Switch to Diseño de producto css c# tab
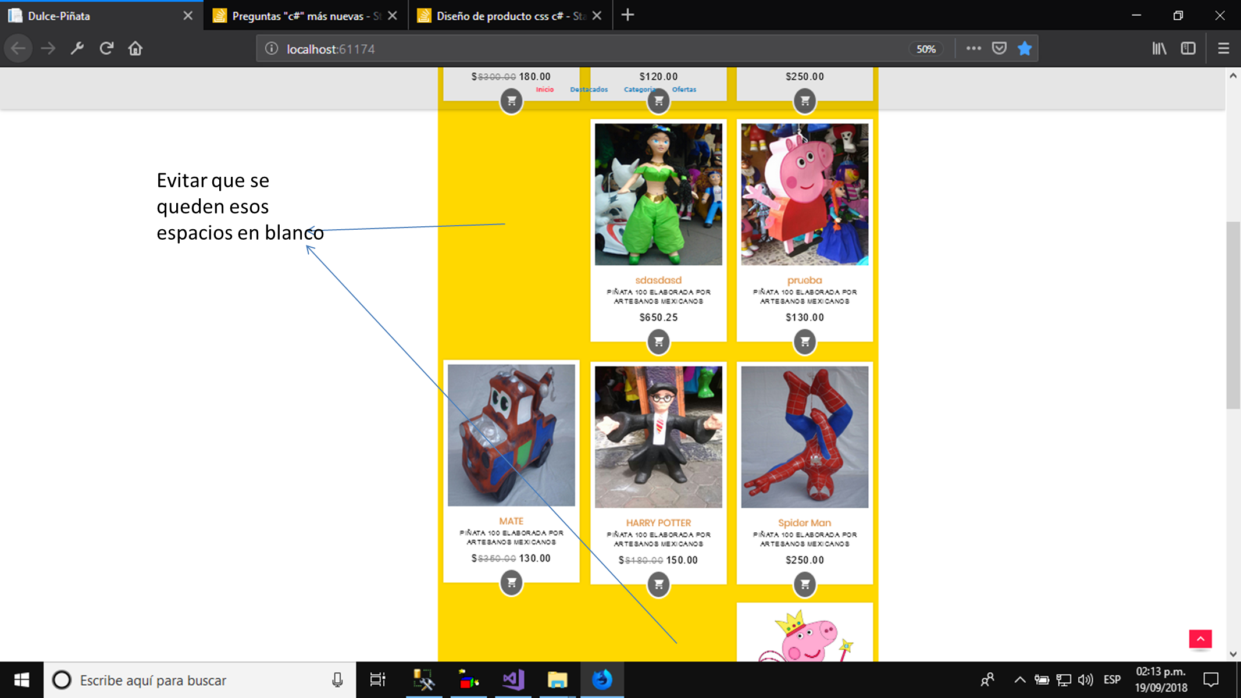1241x698 pixels. pyautogui.click(x=511, y=16)
